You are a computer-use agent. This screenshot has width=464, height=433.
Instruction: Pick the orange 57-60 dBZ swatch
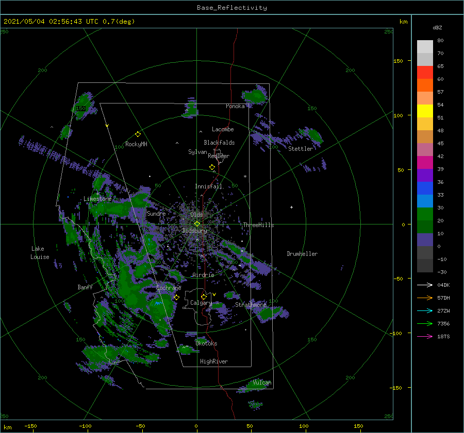pyautogui.click(x=425, y=85)
